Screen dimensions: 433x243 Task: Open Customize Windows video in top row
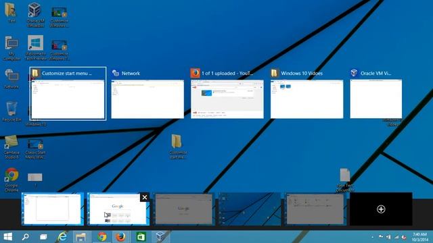point(59,16)
